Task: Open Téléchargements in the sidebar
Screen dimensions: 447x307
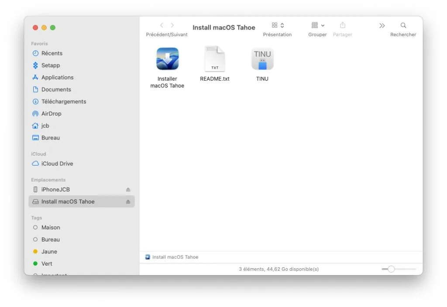Action: (x=81, y=101)
